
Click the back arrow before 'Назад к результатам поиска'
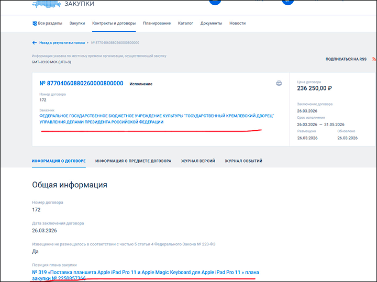(35, 42)
